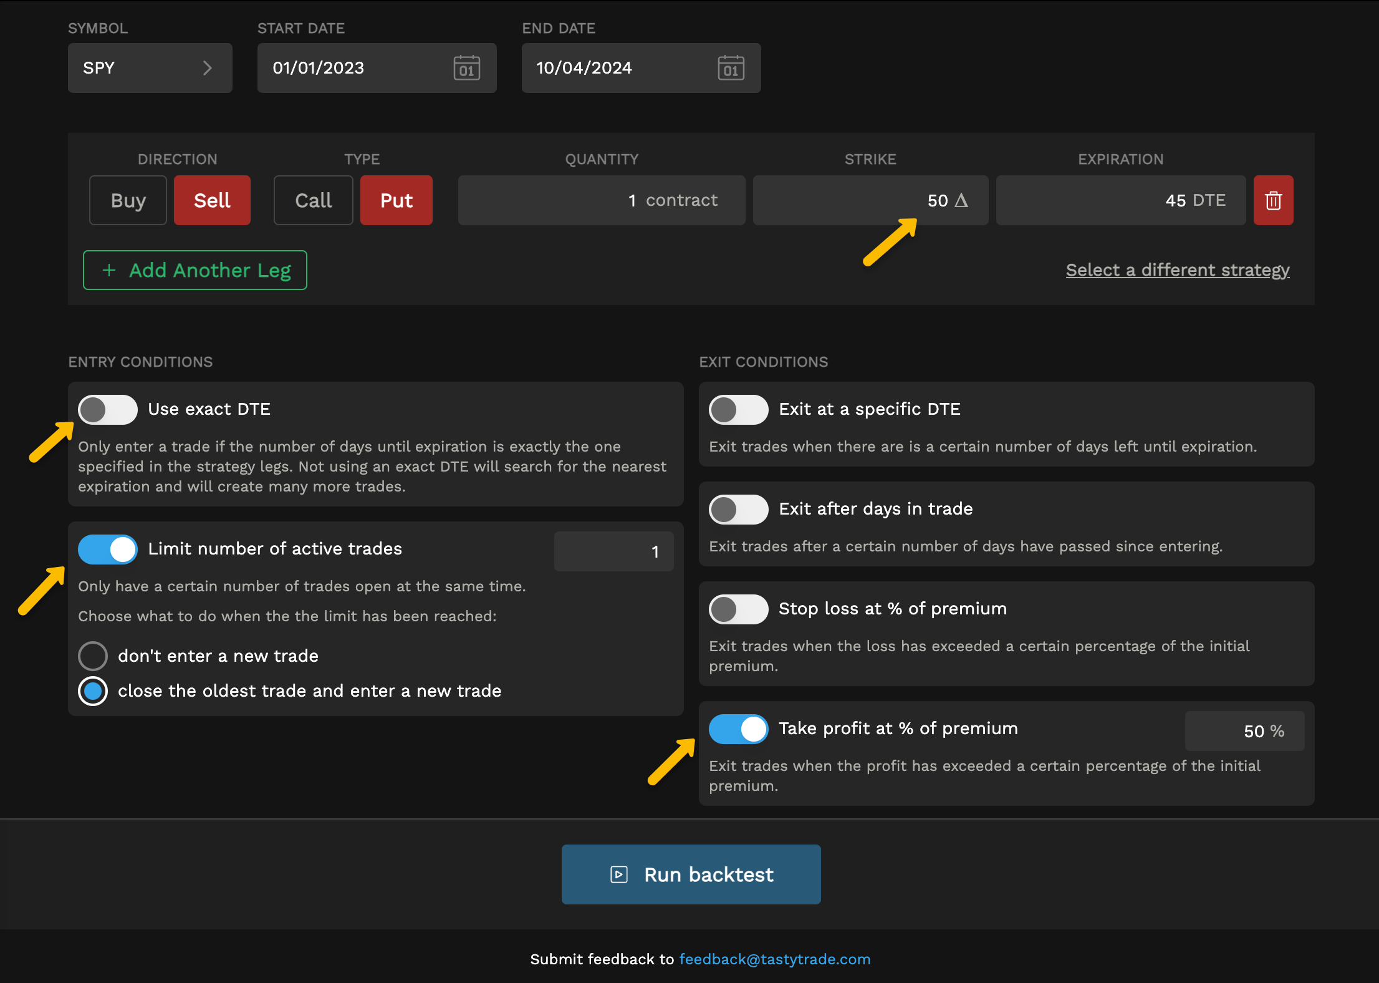Switch option type to Call
Viewport: 1379px width, 983px height.
pyautogui.click(x=313, y=200)
